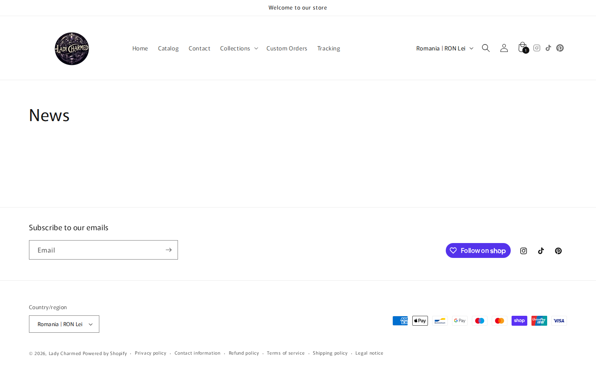Submit email with the arrow icon
The width and height of the screenshot is (596, 372).
click(168, 250)
